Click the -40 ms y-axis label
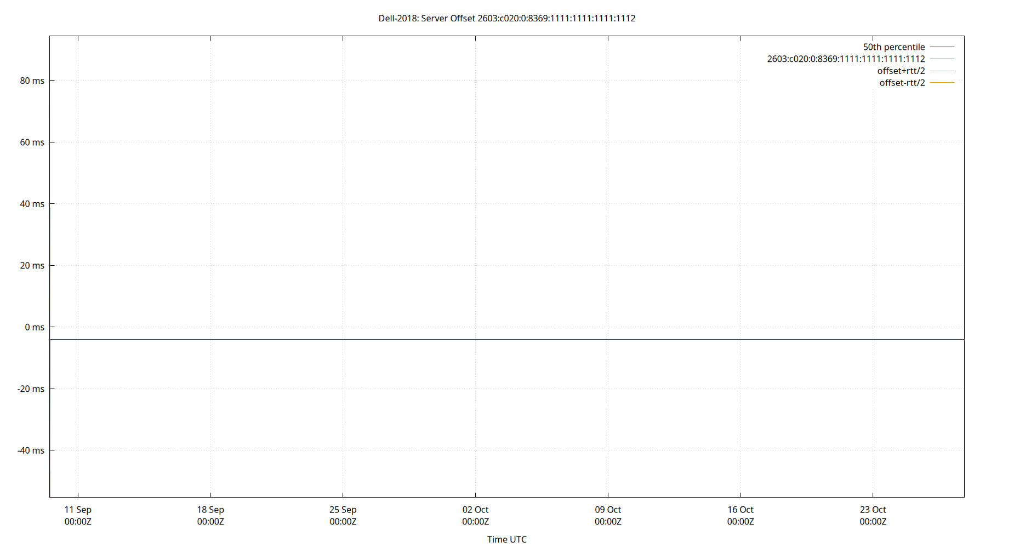 (30, 450)
